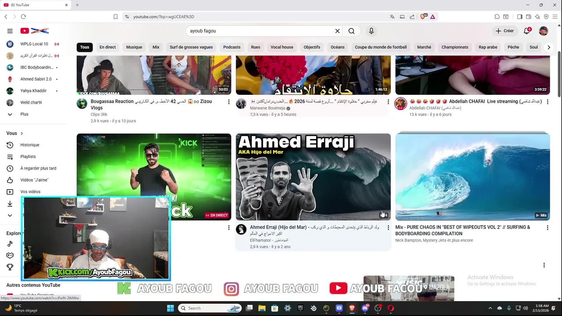The height and width of the screenshot is (316, 562).
Task: Open Brave Shields lion icon
Action: point(423,17)
